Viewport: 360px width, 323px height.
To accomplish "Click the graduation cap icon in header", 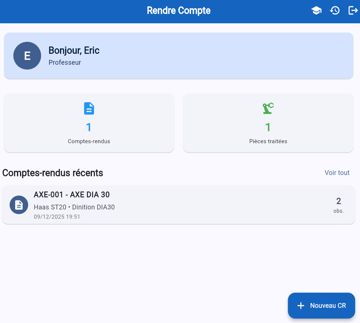I will click(x=316, y=11).
